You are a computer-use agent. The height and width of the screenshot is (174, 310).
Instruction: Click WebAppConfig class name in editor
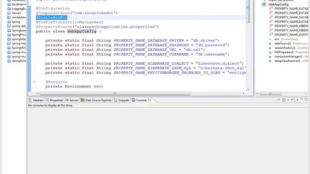point(82,31)
